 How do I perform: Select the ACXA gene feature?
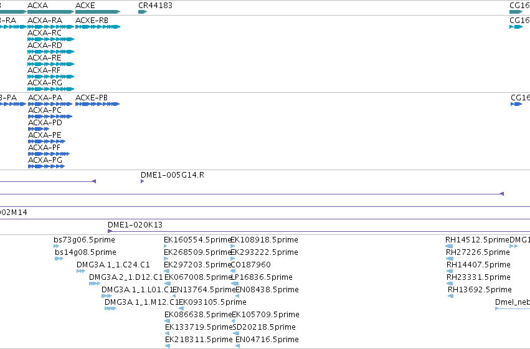50,12
